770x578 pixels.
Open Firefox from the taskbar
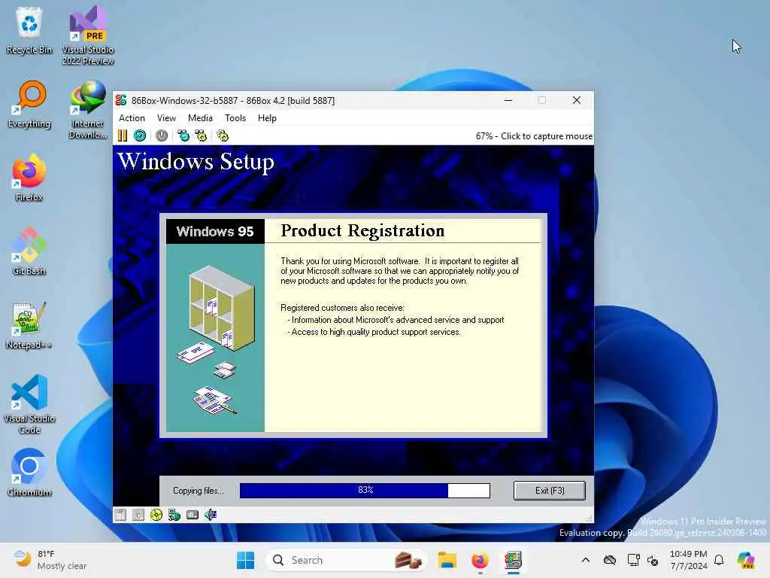(x=480, y=560)
